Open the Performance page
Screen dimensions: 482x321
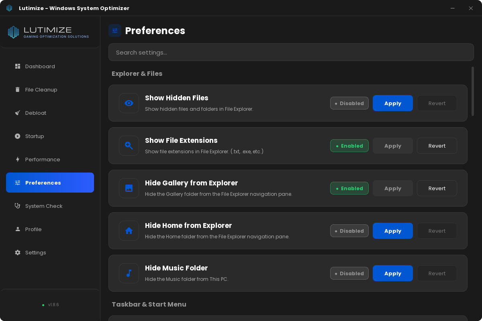(50, 159)
